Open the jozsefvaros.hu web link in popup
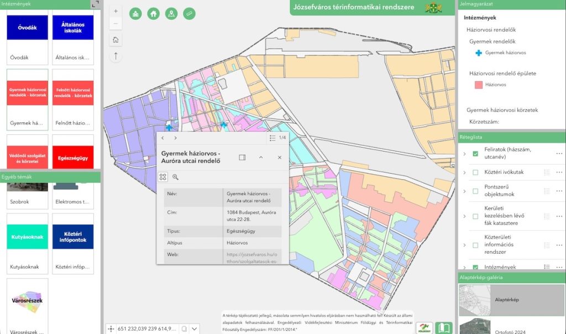 click(252, 258)
